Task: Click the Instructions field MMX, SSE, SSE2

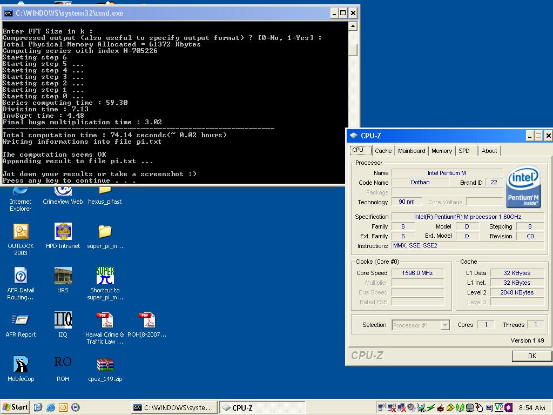Action: click(x=468, y=246)
